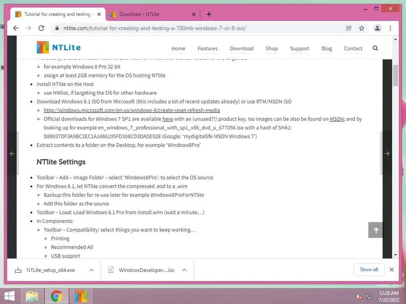Viewport: 406px width, 304px height.
Task: Click the scrollbar down arrow
Action: pyautogui.click(x=395, y=255)
